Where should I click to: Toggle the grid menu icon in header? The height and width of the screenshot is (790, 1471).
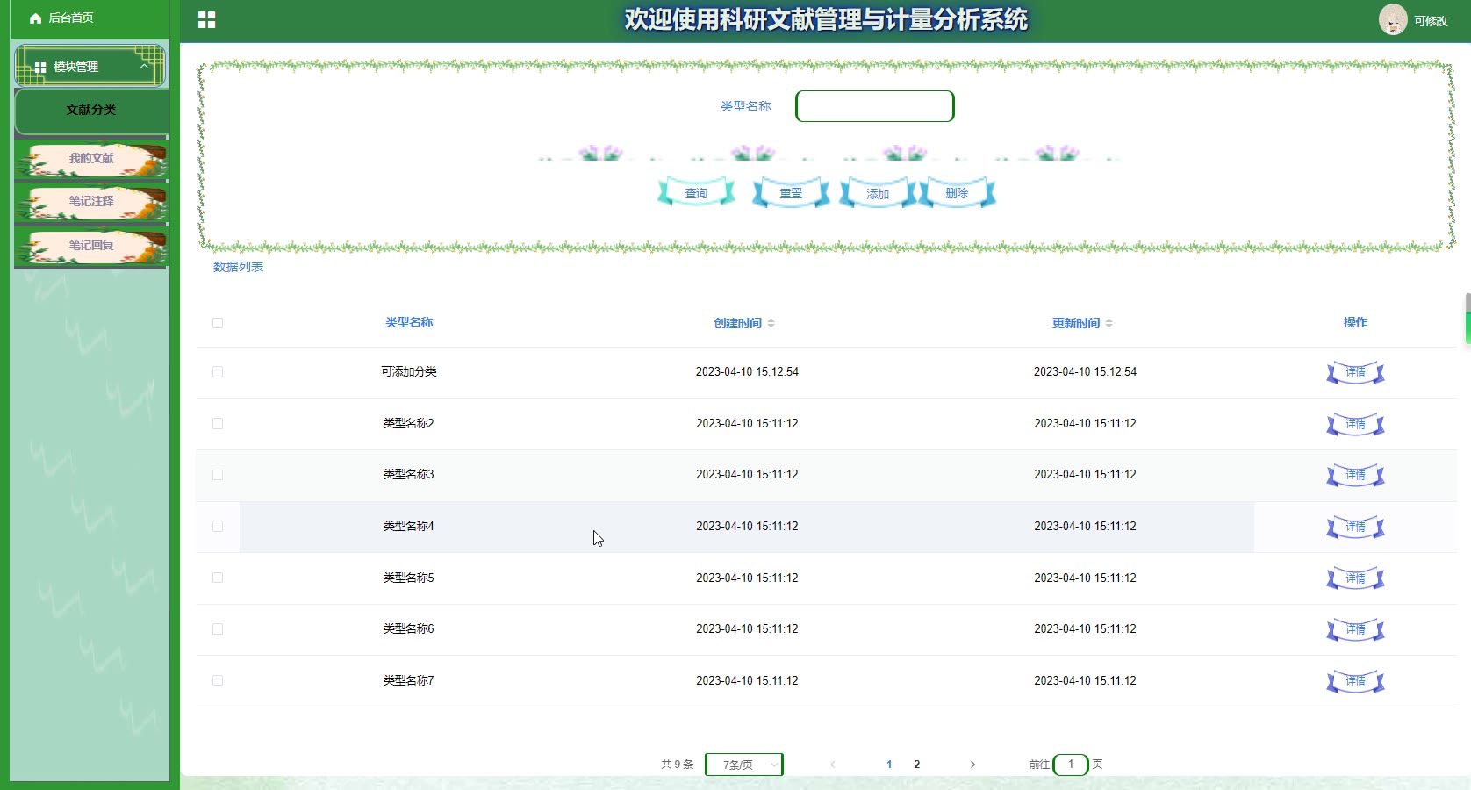[206, 20]
